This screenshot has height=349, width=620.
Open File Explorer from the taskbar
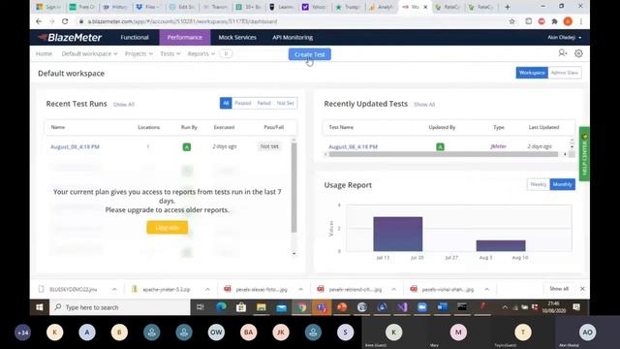point(262,307)
